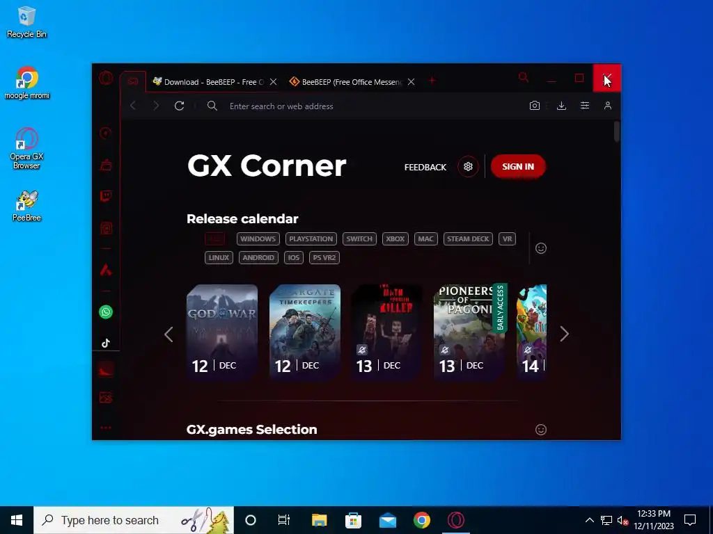Show hidden system tray icons

click(589, 520)
